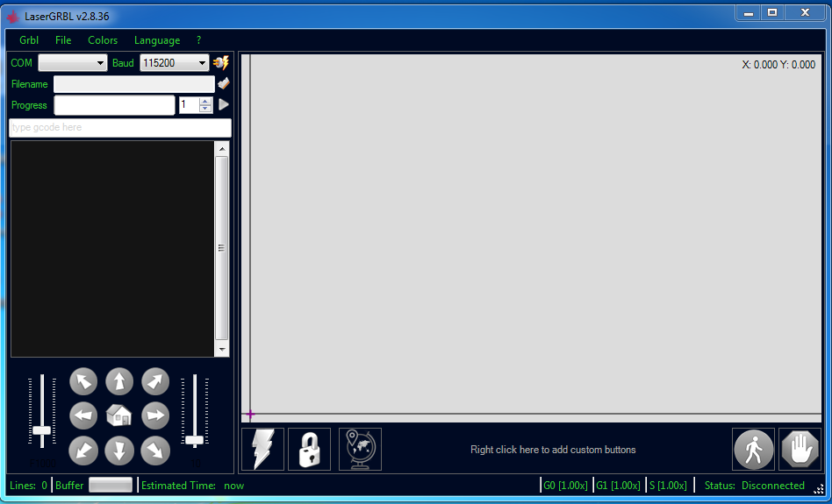The image size is (832, 504).
Task: Jog the laser up with the up arrow
Action: tap(119, 381)
